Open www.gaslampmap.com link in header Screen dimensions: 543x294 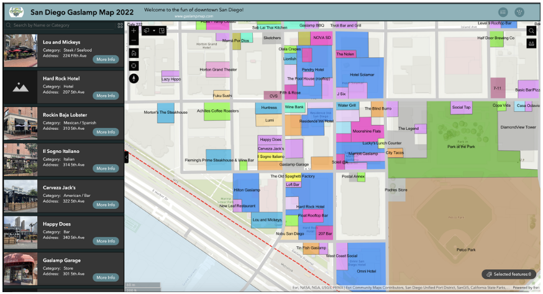[194, 16]
